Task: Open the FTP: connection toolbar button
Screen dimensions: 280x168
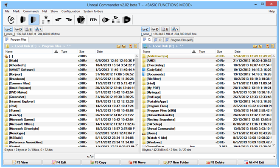Action: (x=93, y=20)
